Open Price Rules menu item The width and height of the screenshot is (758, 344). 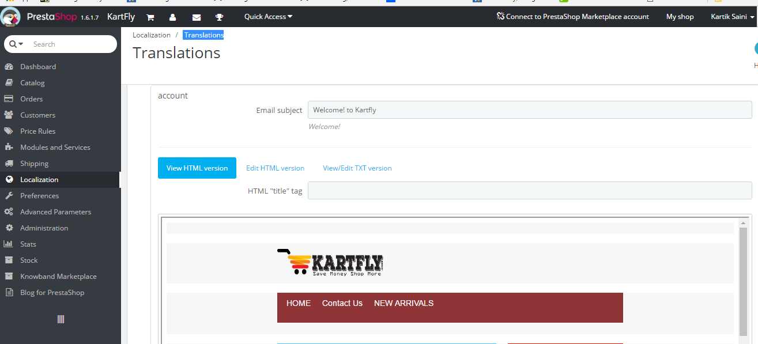coord(38,131)
